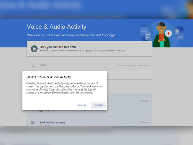Click the 9:32am timestamp
Viewport: 193px width, 145px height.
point(143,101)
